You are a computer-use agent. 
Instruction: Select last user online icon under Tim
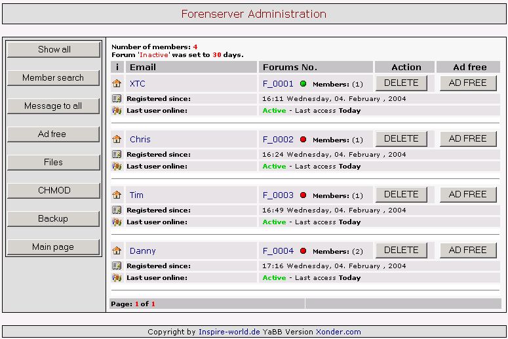coord(117,222)
